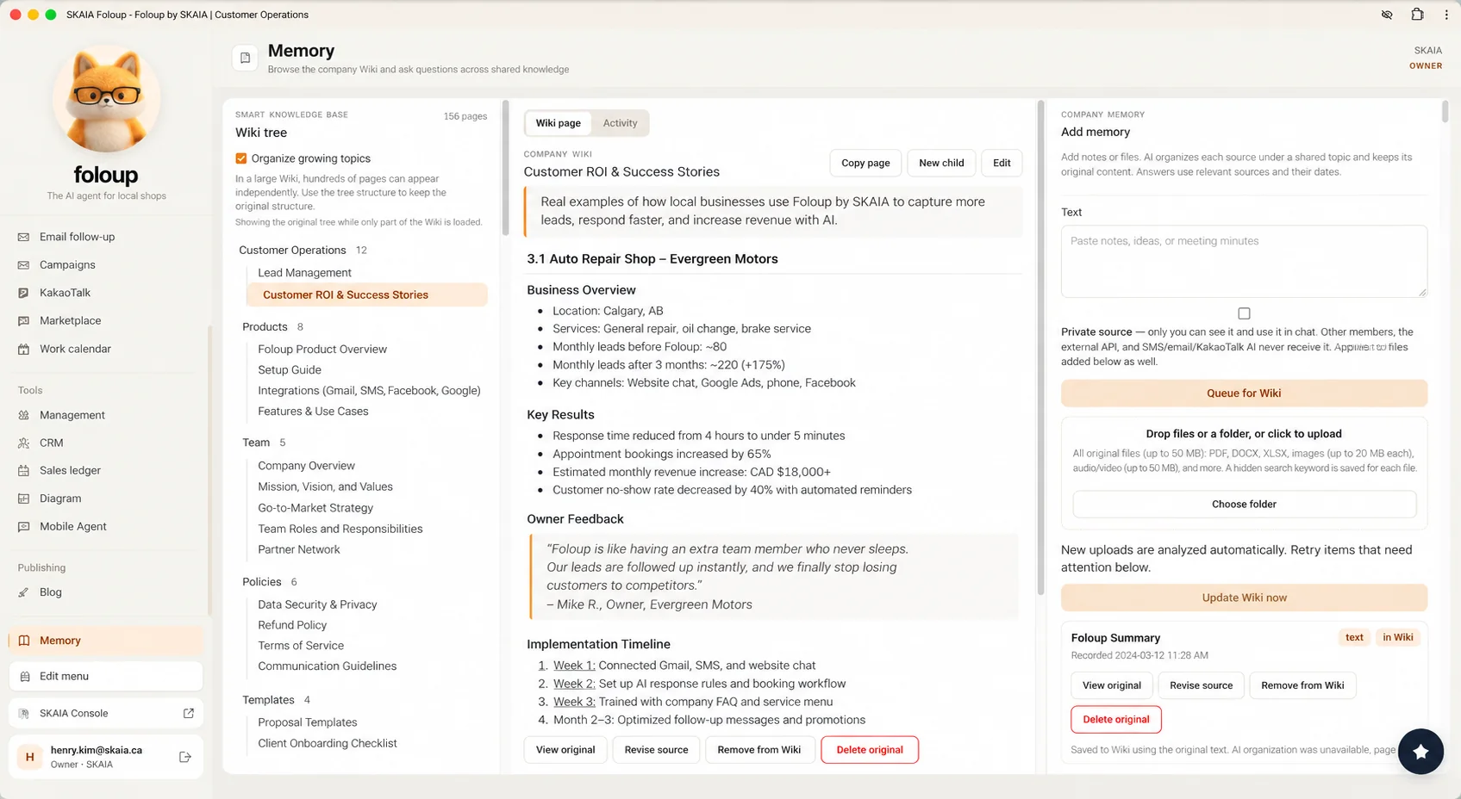Click the star floating action button
1461x799 pixels.
[1420, 752]
